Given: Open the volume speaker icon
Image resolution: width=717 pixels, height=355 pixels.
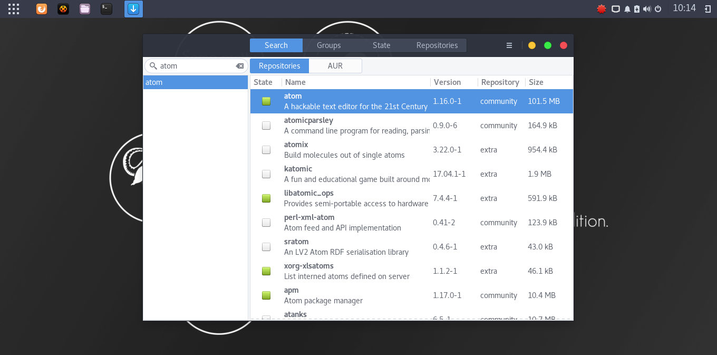Looking at the screenshot, I should pos(646,9).
